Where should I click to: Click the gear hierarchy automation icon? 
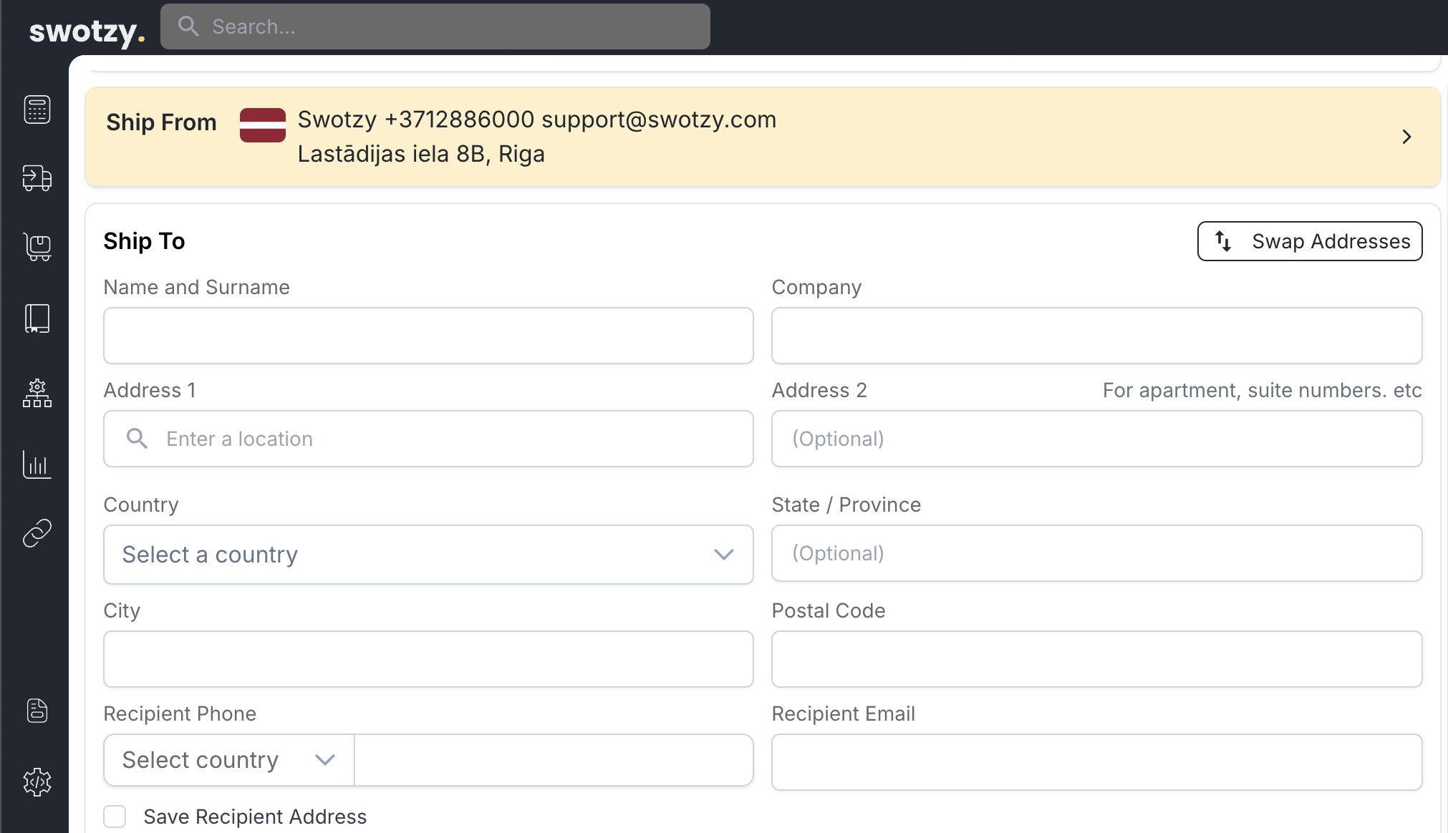37,394
